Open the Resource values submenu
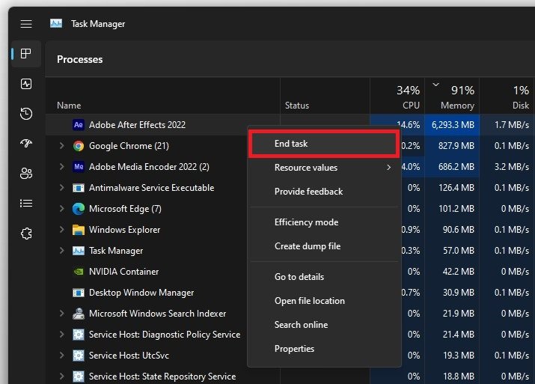This screenshot has width=535, height=384. [x=323, y=168]
